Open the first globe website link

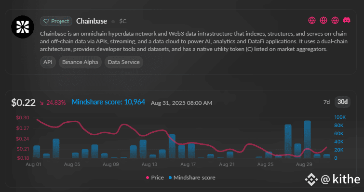point(312,20)
